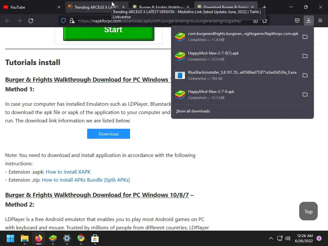Open HappyMod-New-2-7-9(1).apk download entry
Viewport: 328px width, 246px height.
236,56
